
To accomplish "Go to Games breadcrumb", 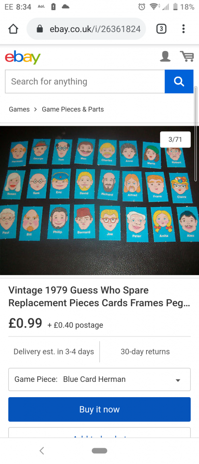I will coord(19,109).
